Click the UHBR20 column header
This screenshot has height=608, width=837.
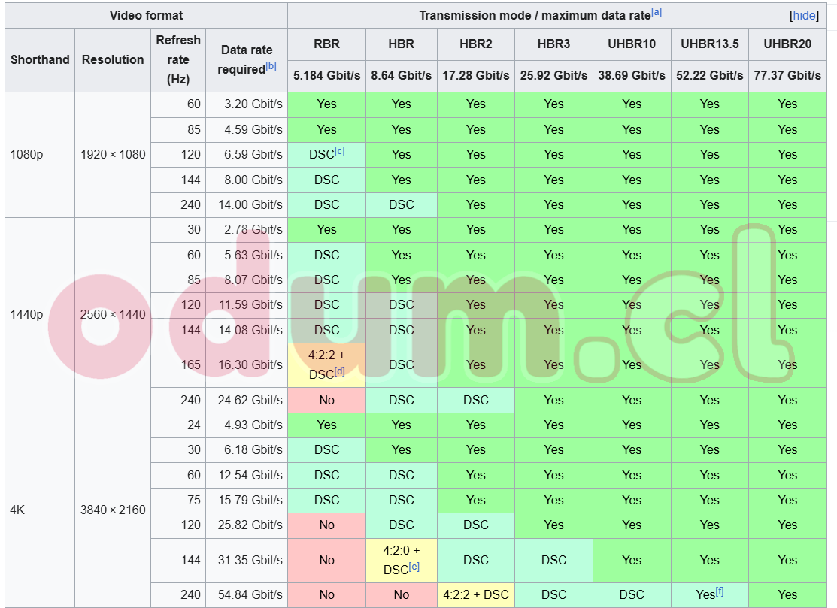point(787,44)
